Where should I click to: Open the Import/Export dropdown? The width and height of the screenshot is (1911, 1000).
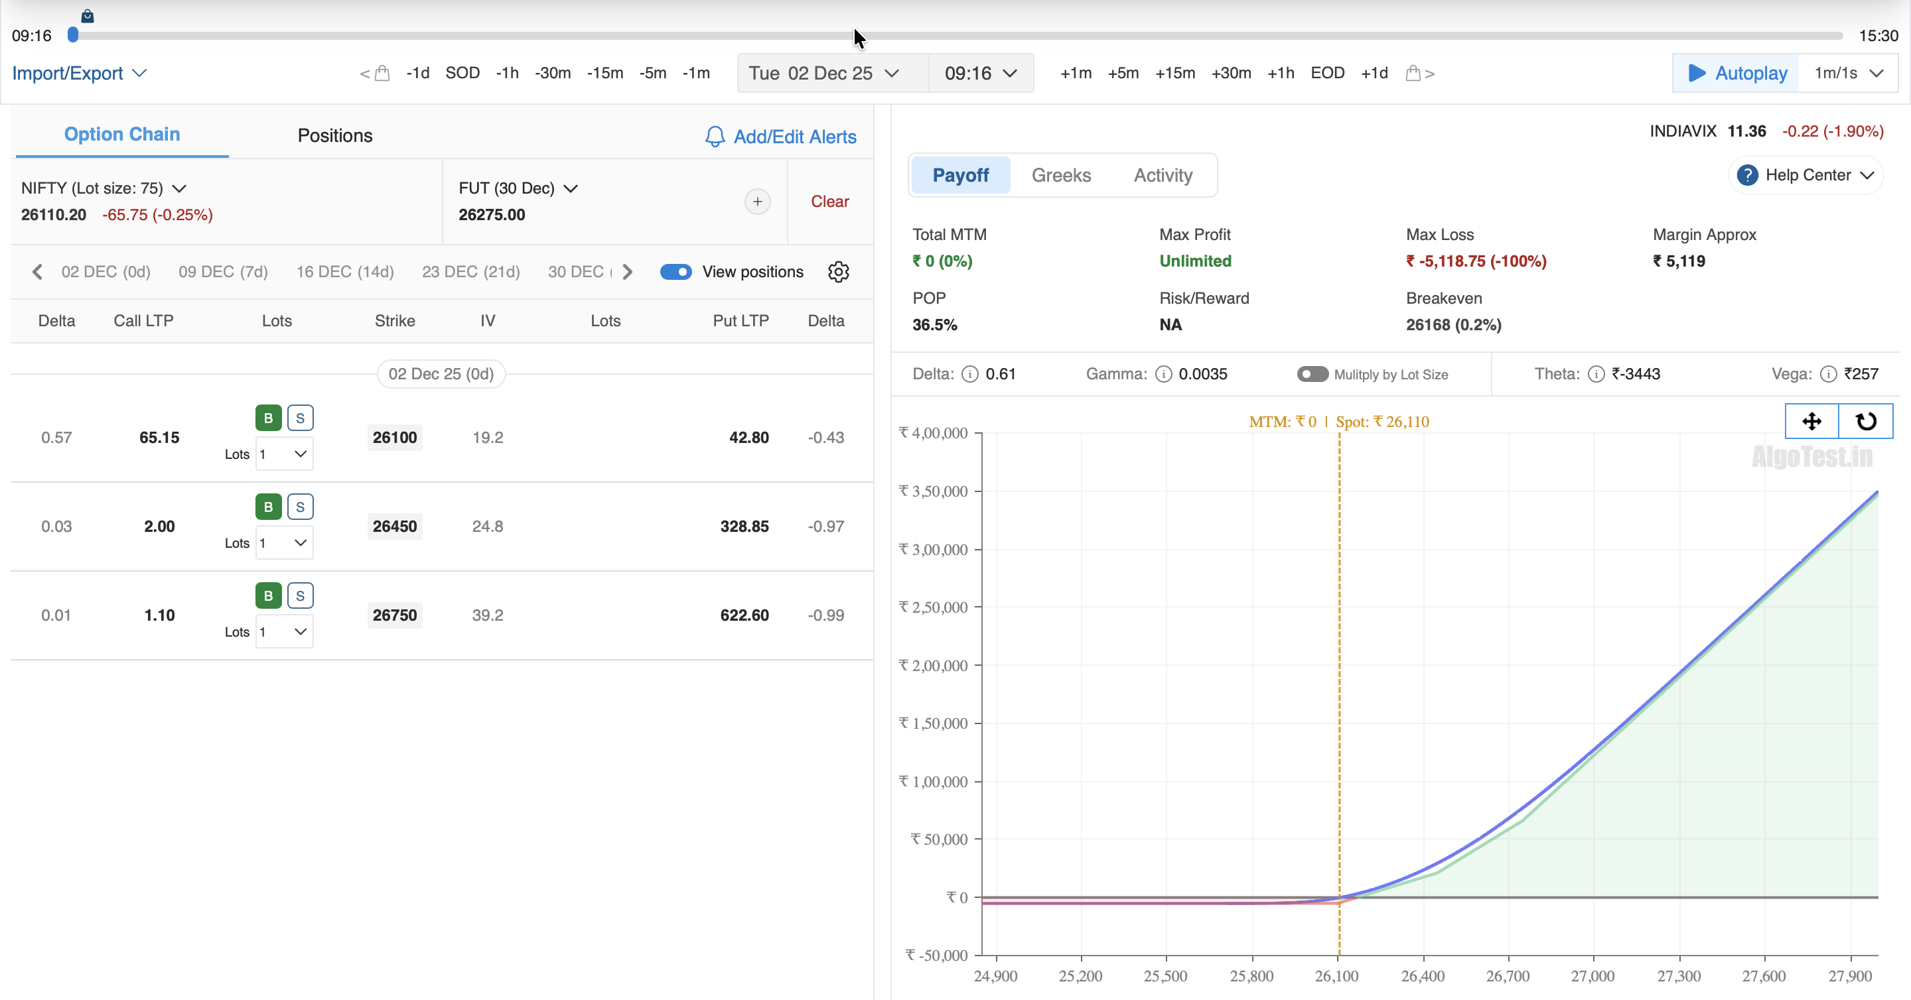pos(79,74)
